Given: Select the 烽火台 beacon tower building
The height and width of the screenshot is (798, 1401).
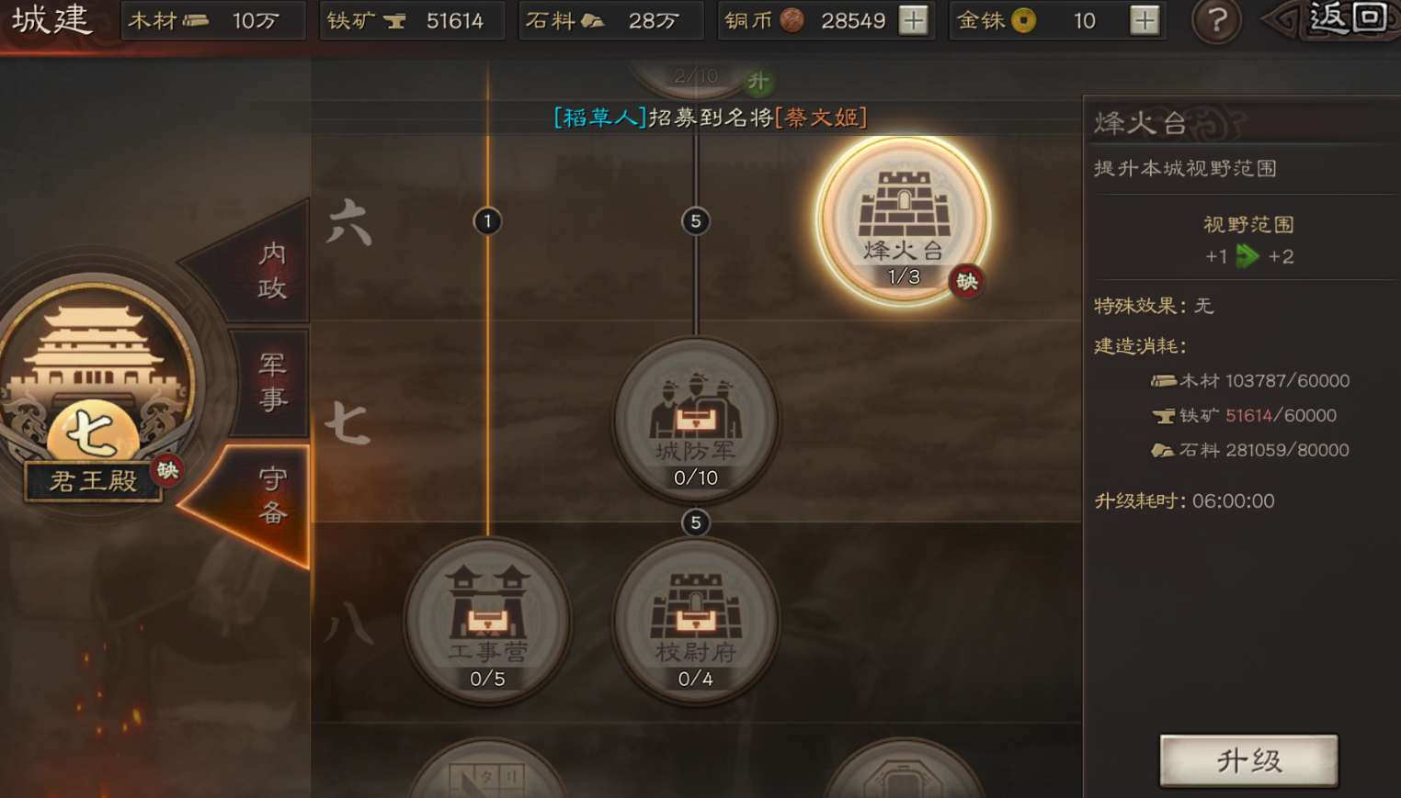Looking at the screenshot, I should (904, 220).
